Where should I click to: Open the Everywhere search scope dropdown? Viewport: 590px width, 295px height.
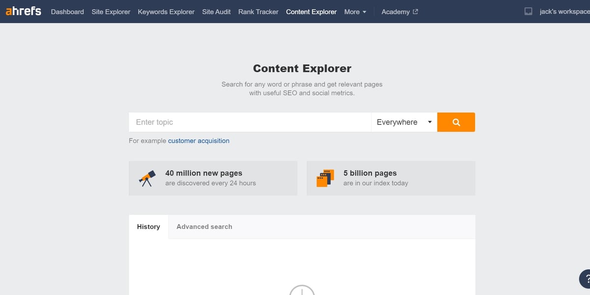pyautogui.click(x=404, y=122)
